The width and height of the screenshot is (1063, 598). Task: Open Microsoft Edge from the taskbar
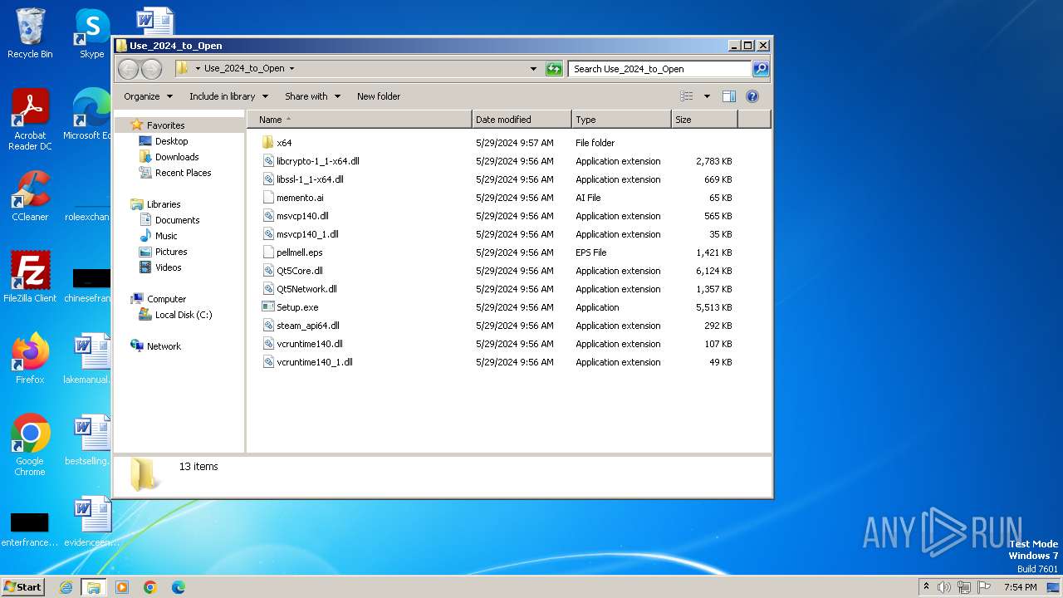click(x=179, y=587)
